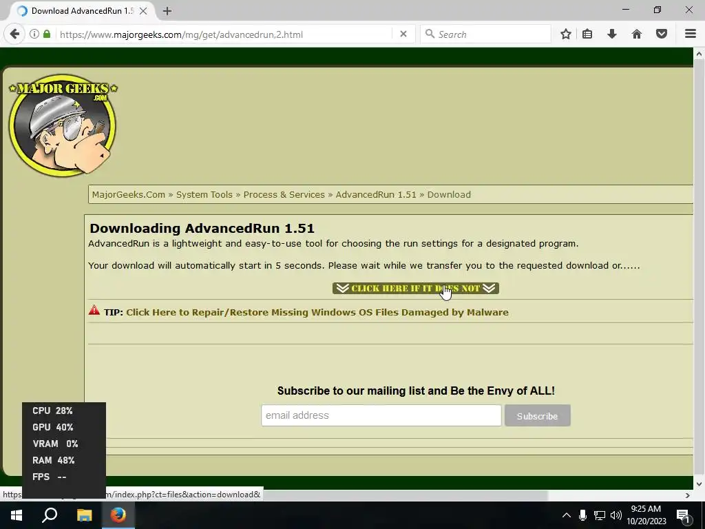Click the FPS overlay readout
The width and height of the screenshot is (705, 529).
pyautogui.click(x=50, y=477)
